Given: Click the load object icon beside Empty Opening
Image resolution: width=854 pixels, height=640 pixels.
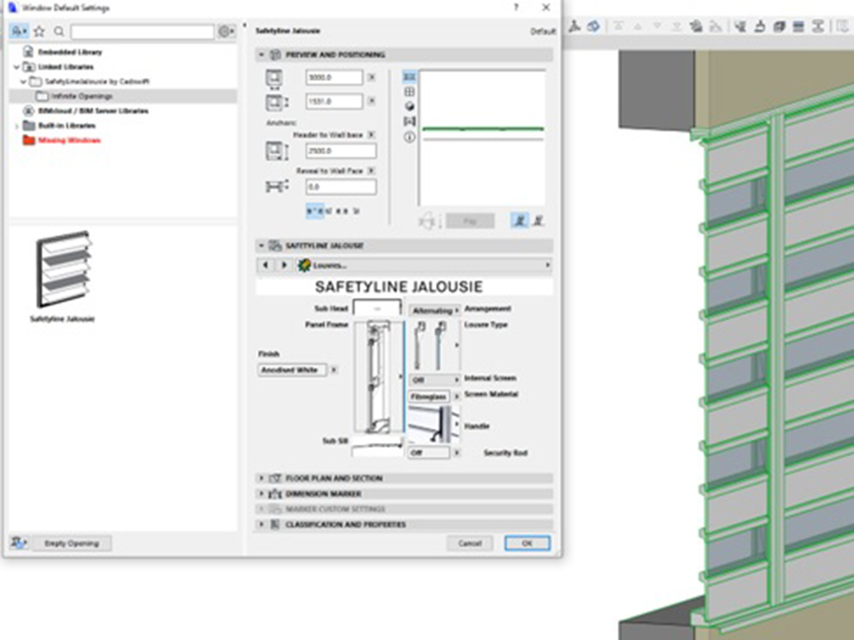Looking at the screenshot, I should coord(19,543).
